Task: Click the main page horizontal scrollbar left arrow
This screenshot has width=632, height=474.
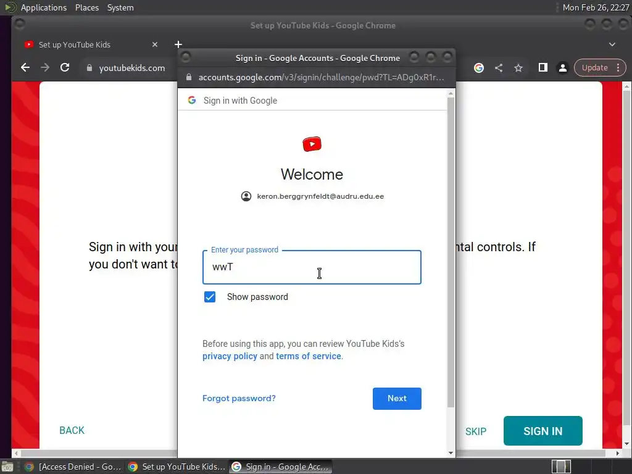Action: [15, 453]
